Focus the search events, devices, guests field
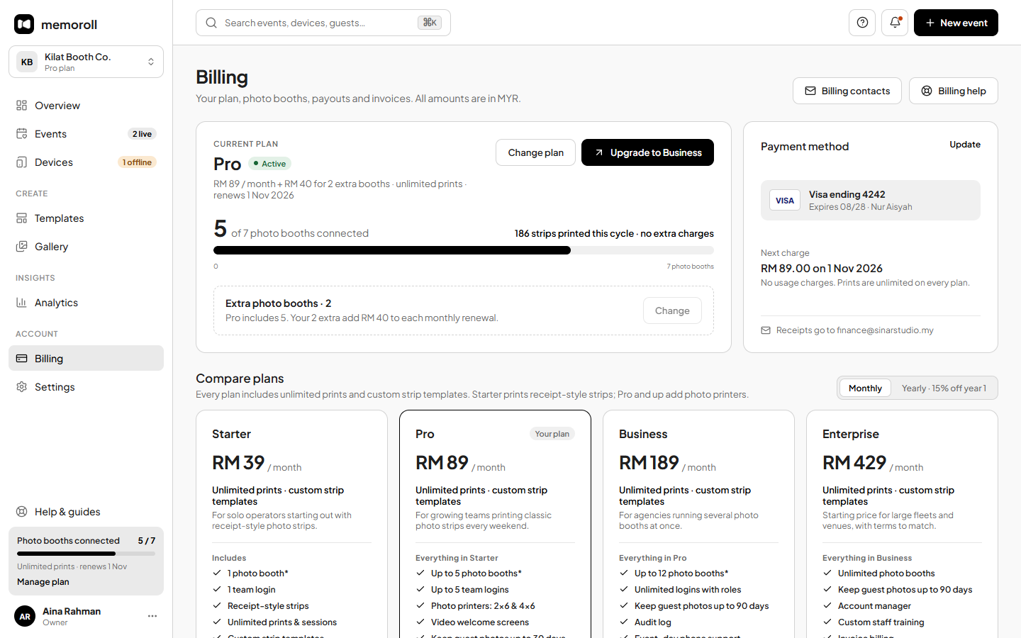This screenshot has height=638, width=1021. (x=323, y=23)
